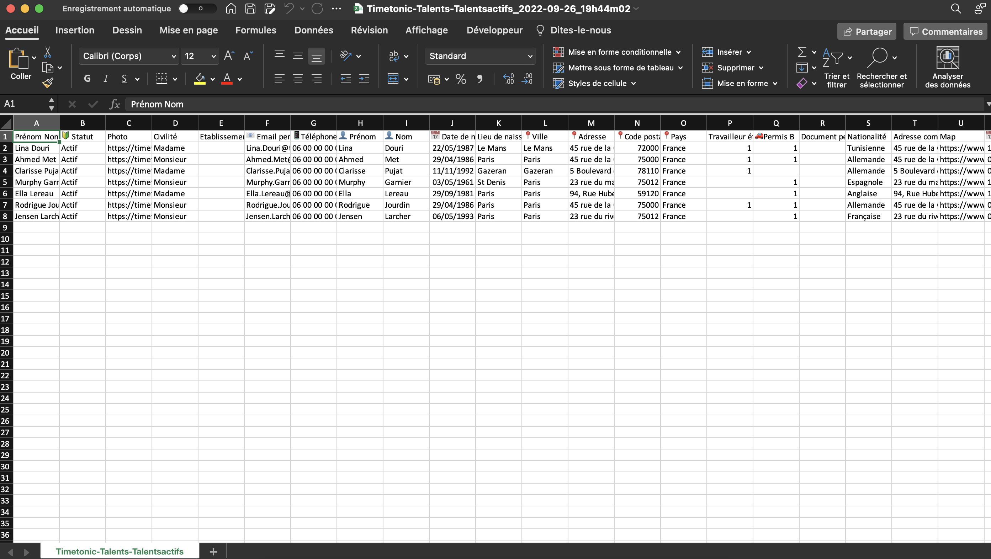Viewport: 991px width, 559px height.
Task: Switch to the Insertion tab
Action: click(75, 30)
